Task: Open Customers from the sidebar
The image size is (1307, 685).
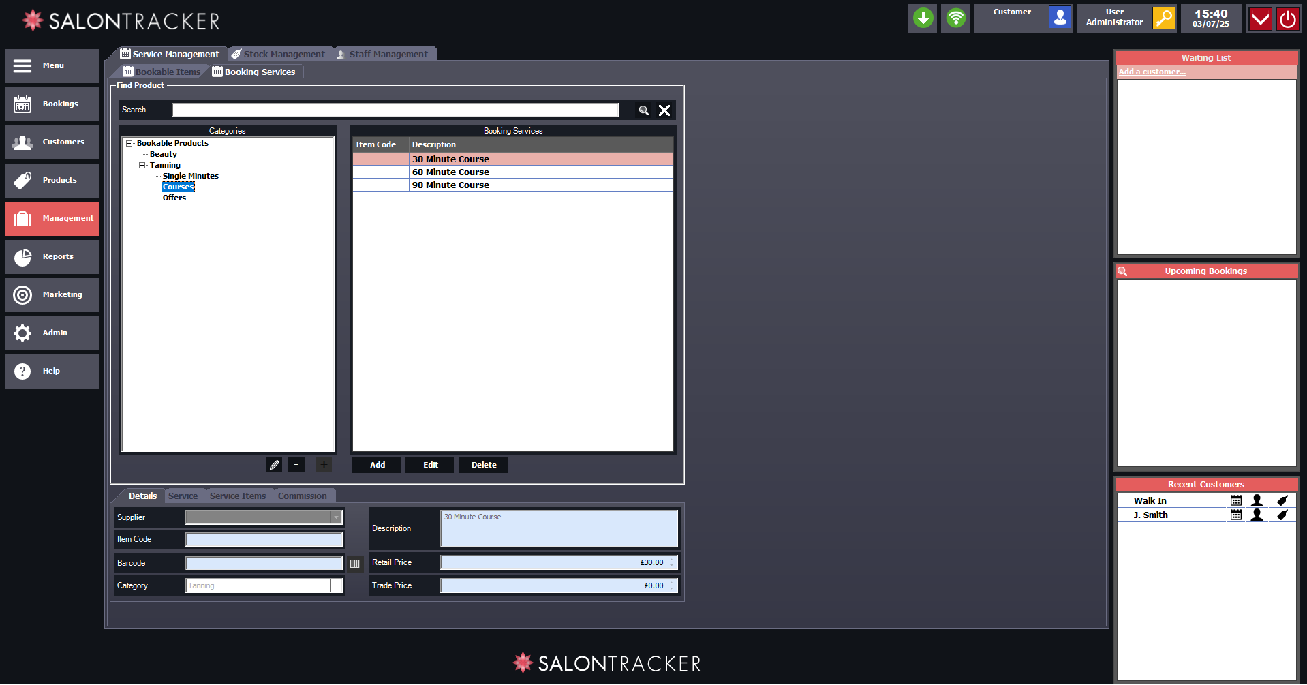Action: pyautogui.click(x=52, y=142)
